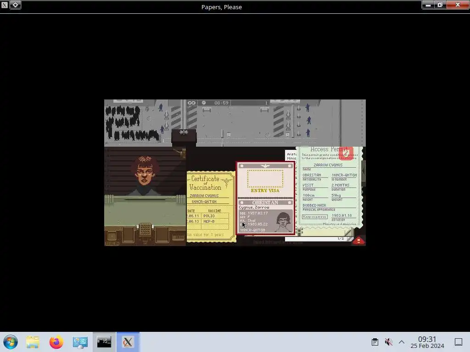Click the permit duration 2 MONTHS
The image size is (470, 352).
pyautogui.click(x=341, y=185)
